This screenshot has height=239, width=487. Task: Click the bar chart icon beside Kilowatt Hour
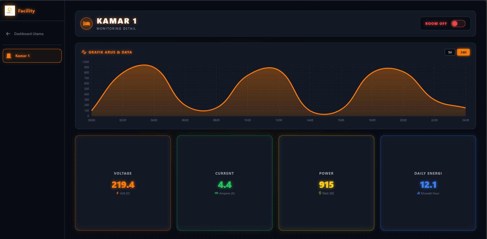point(418,193)
